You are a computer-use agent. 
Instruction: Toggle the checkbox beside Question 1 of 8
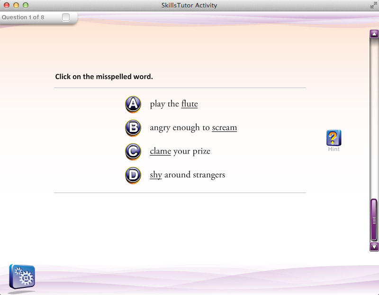(66, 17)
